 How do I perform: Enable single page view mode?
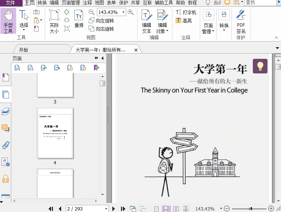[156, 209]
